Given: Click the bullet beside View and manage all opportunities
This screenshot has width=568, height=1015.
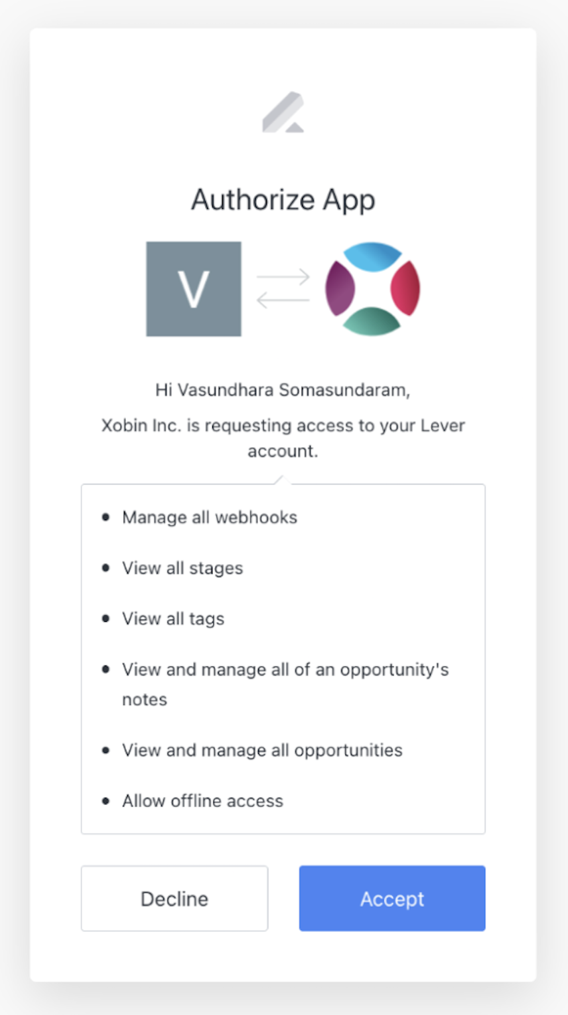Looking at the screenshot, I should tap(106, 751).
